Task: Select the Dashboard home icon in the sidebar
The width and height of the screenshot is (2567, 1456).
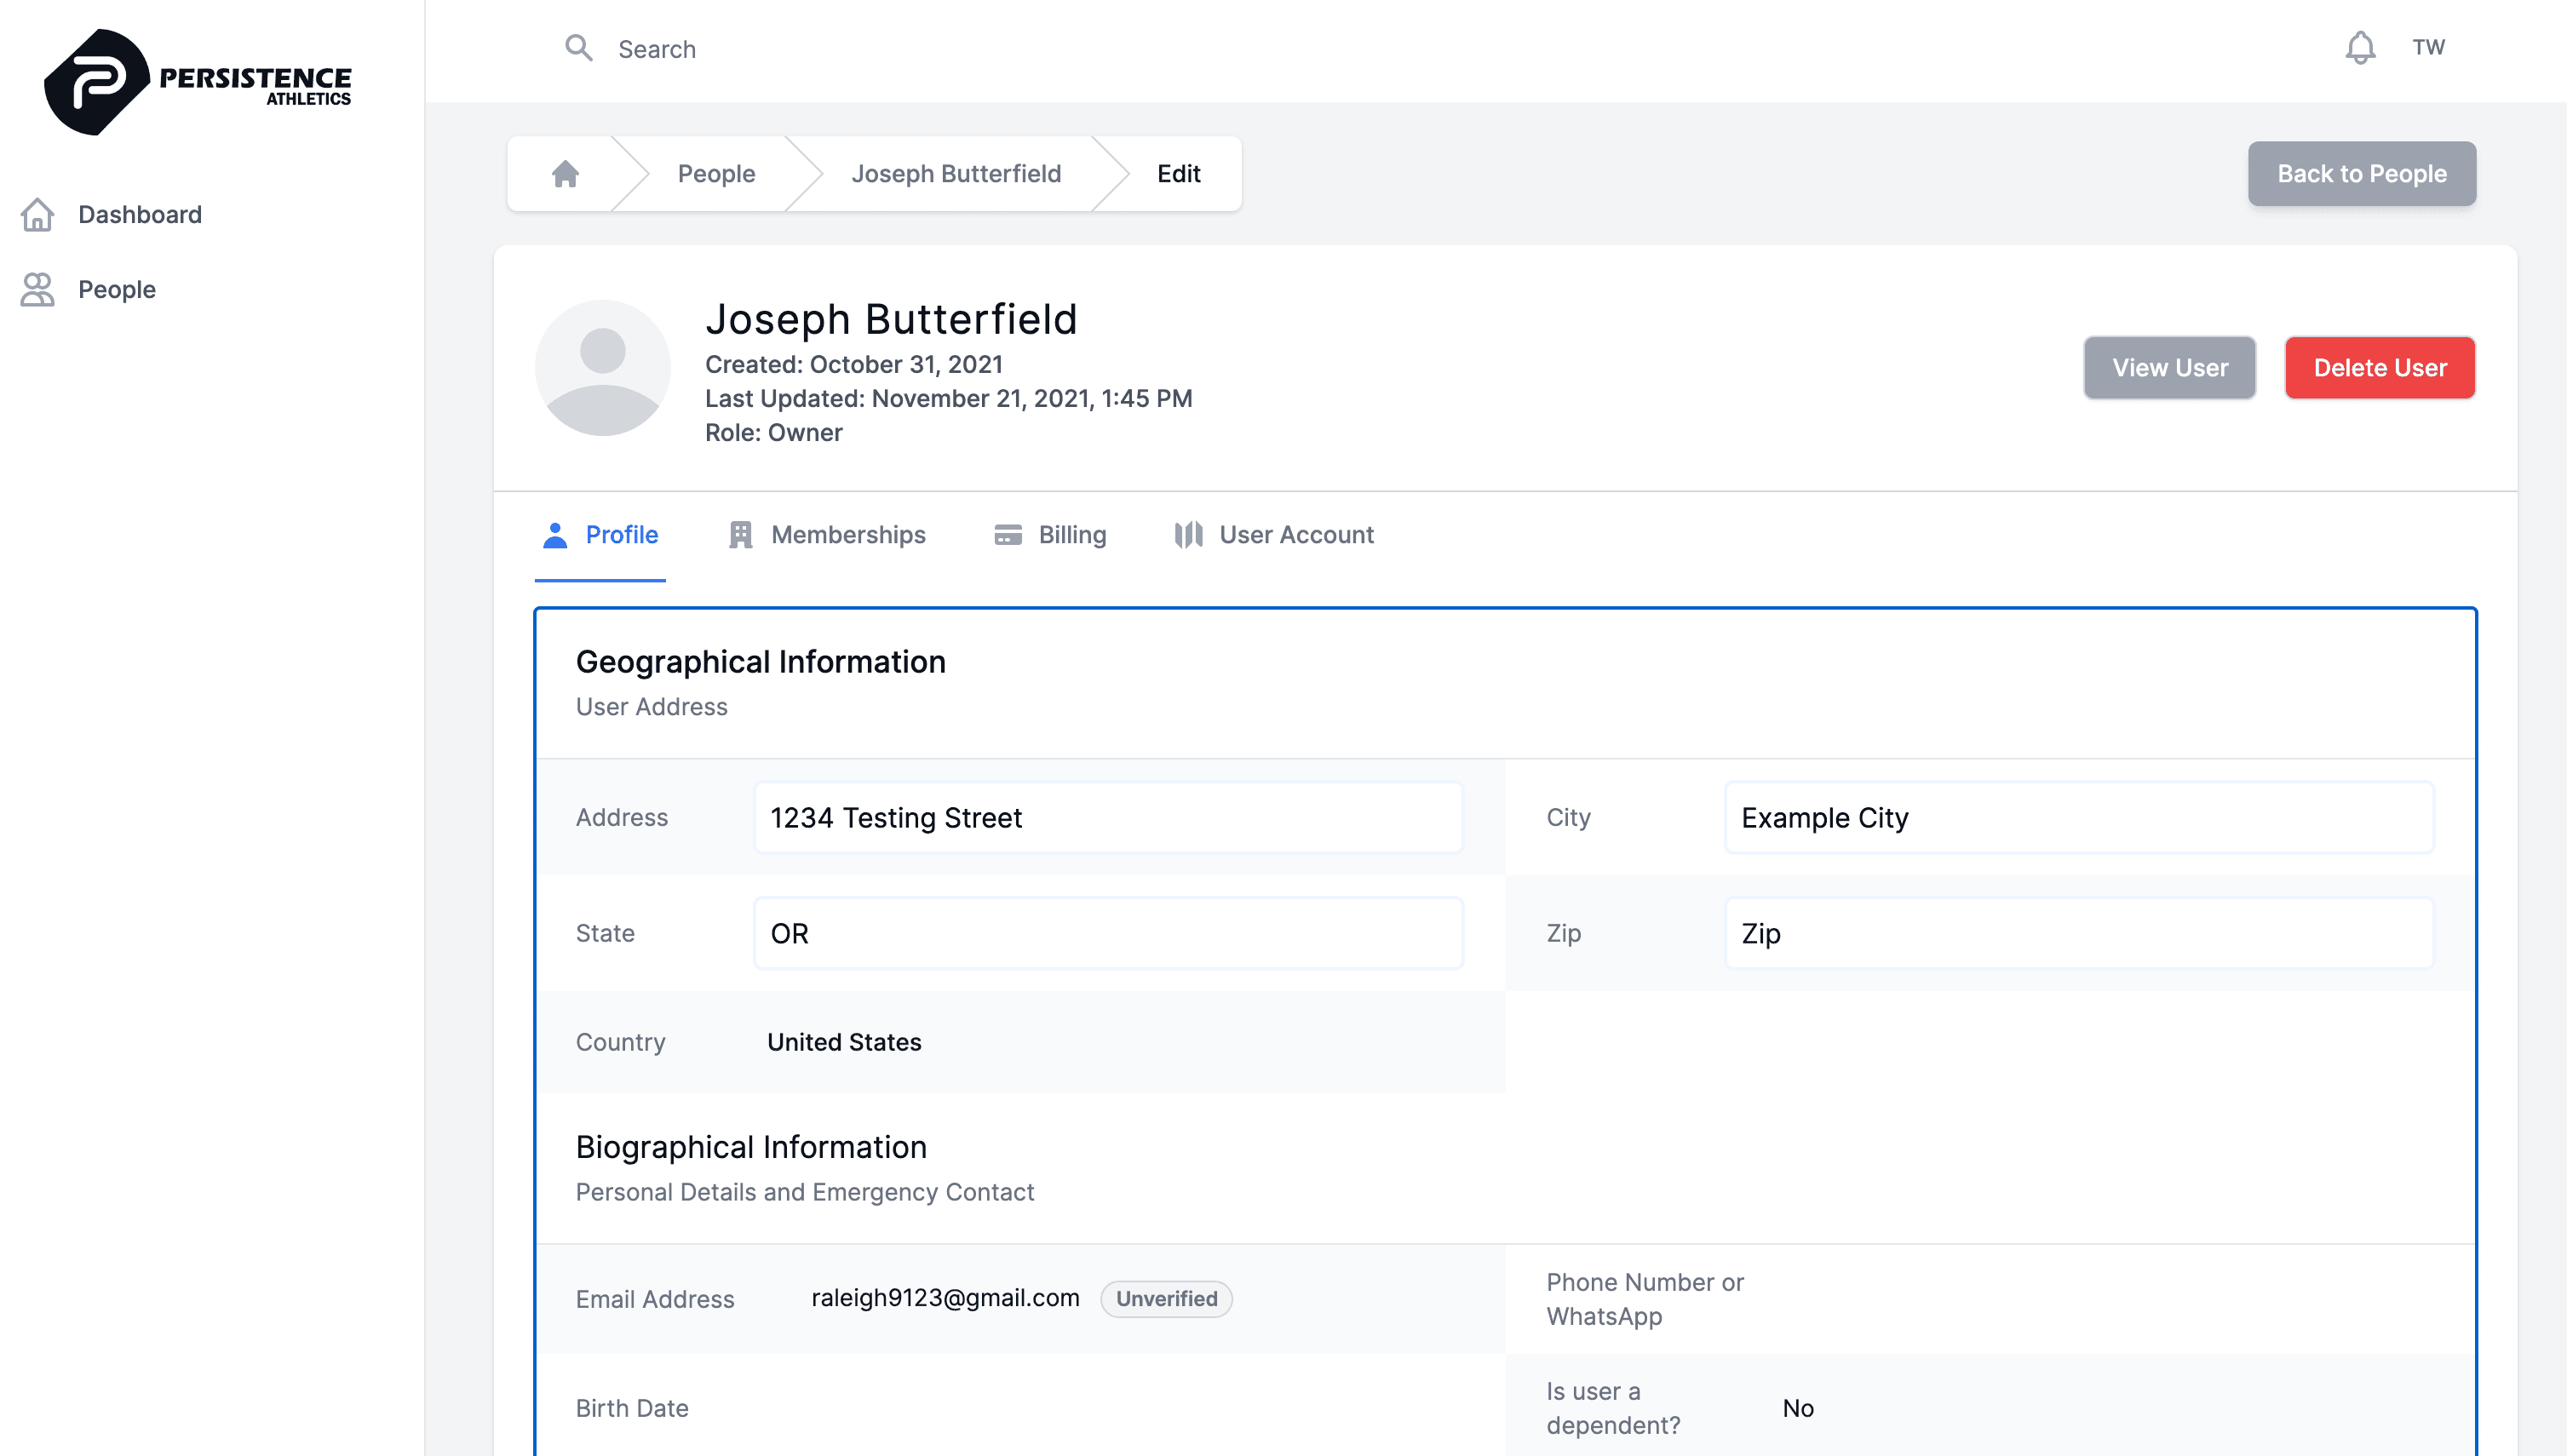Action: 37,214
